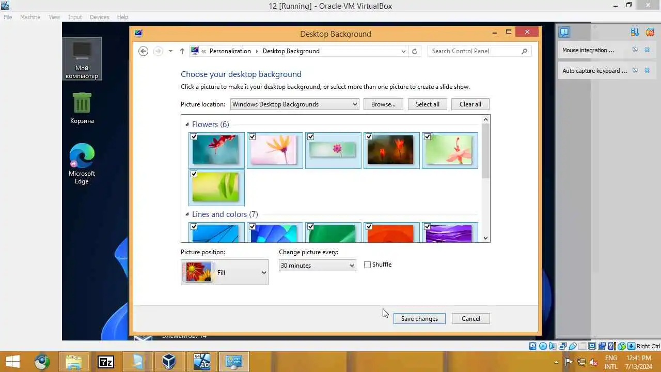This screenshot has width=661, height=372.
Task: Open the Machine menu
Action: click(30, 17)
